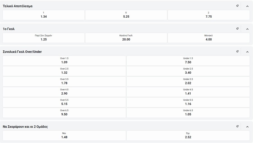
Task: Collapse the 1ο Γκολ section
Action: point(247,29)
